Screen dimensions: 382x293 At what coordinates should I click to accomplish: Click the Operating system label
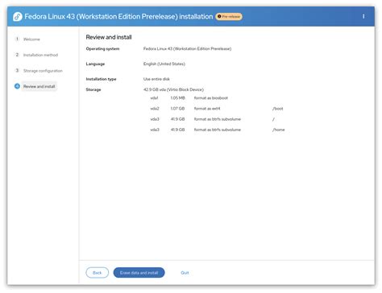pyautogui.click(x=102, y=49)
